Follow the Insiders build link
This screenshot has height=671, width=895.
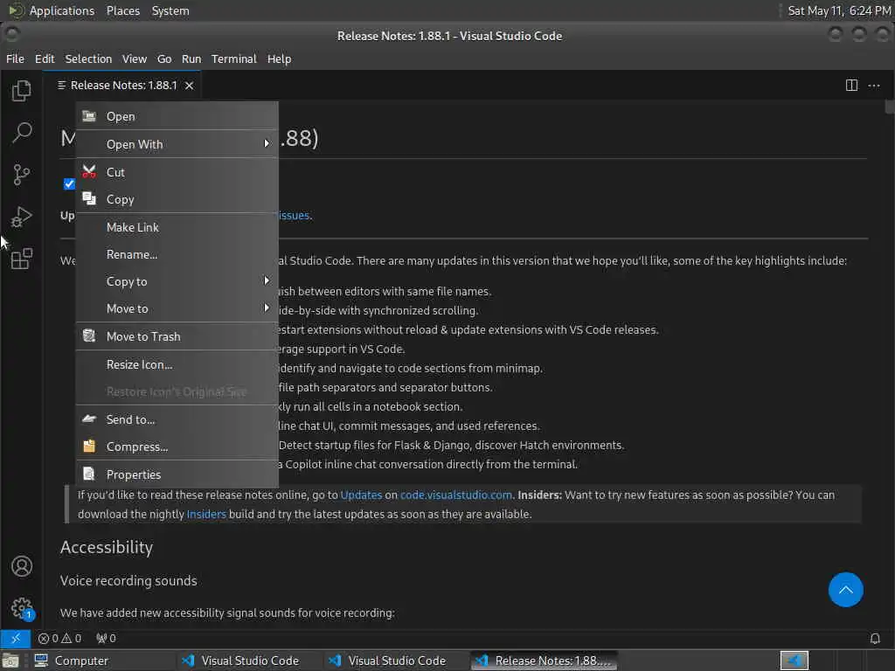click(206, 514)
